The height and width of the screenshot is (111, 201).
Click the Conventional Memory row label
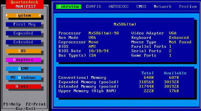(x=82, y=78)
